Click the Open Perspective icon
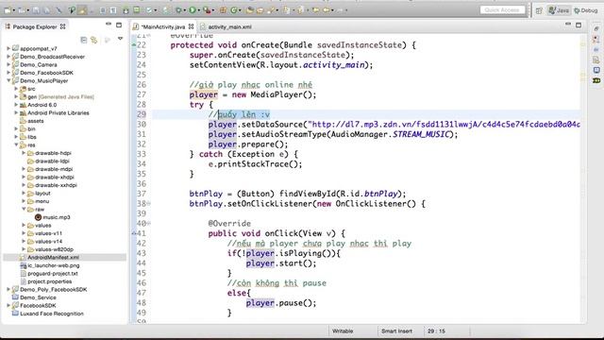 click(x=539, y=10)
